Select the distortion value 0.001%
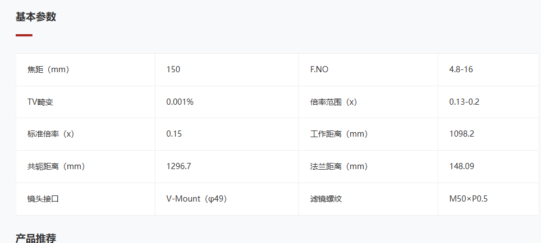Viewport: 541px width, 243px height. click(x=180, y=102)
